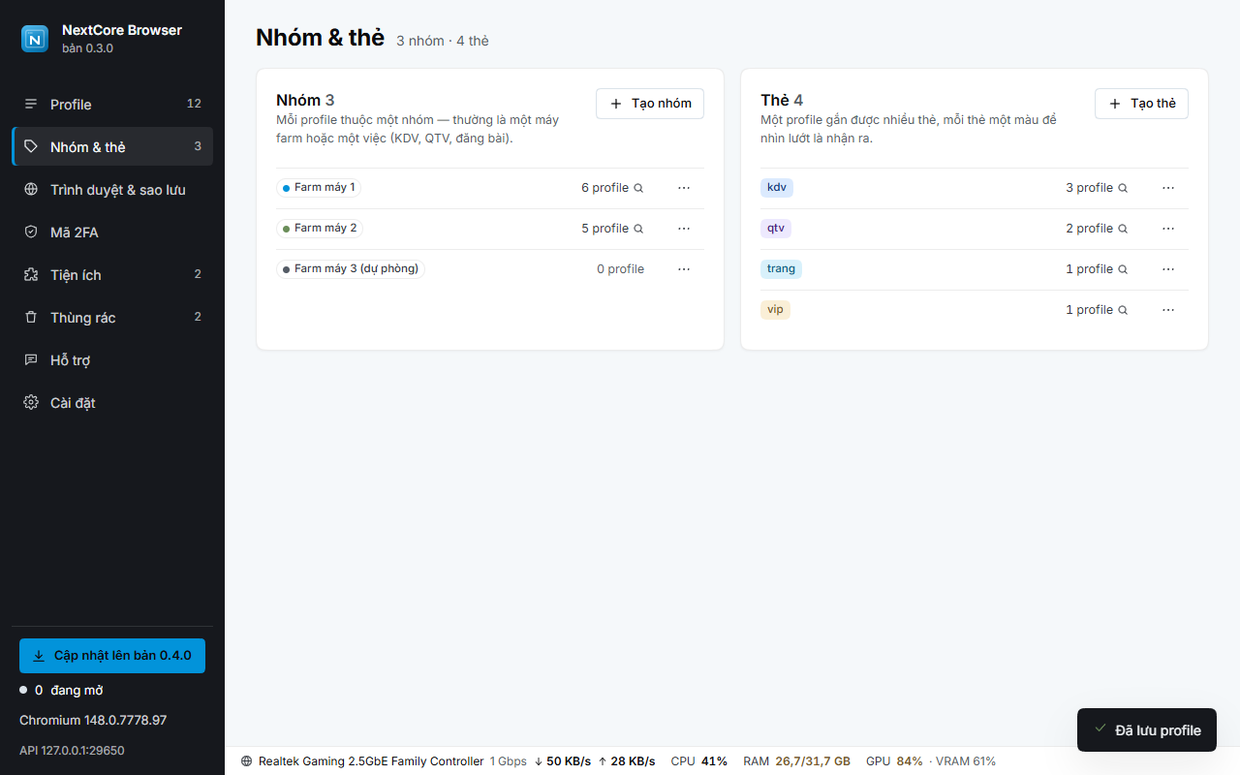The height and width of the screenshot is (775, 1240).
Task: Select Nhóm & thẻ sidebar item
Action: pos(112,146)
